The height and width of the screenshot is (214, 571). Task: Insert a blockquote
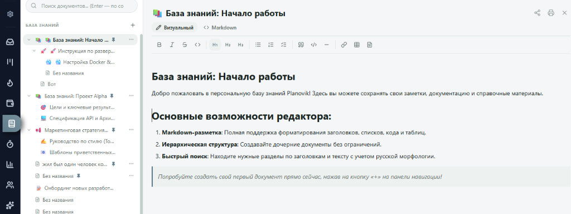301,45
